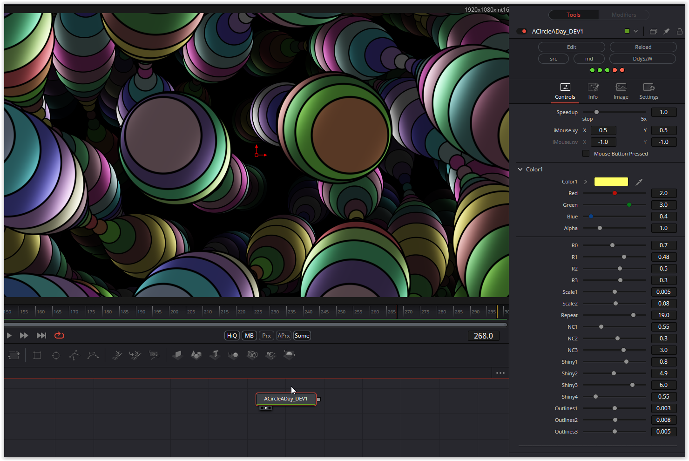Click the Reload button
Image resolution: width=689 pixels, height=461 pixels.
tap(643, 47)
